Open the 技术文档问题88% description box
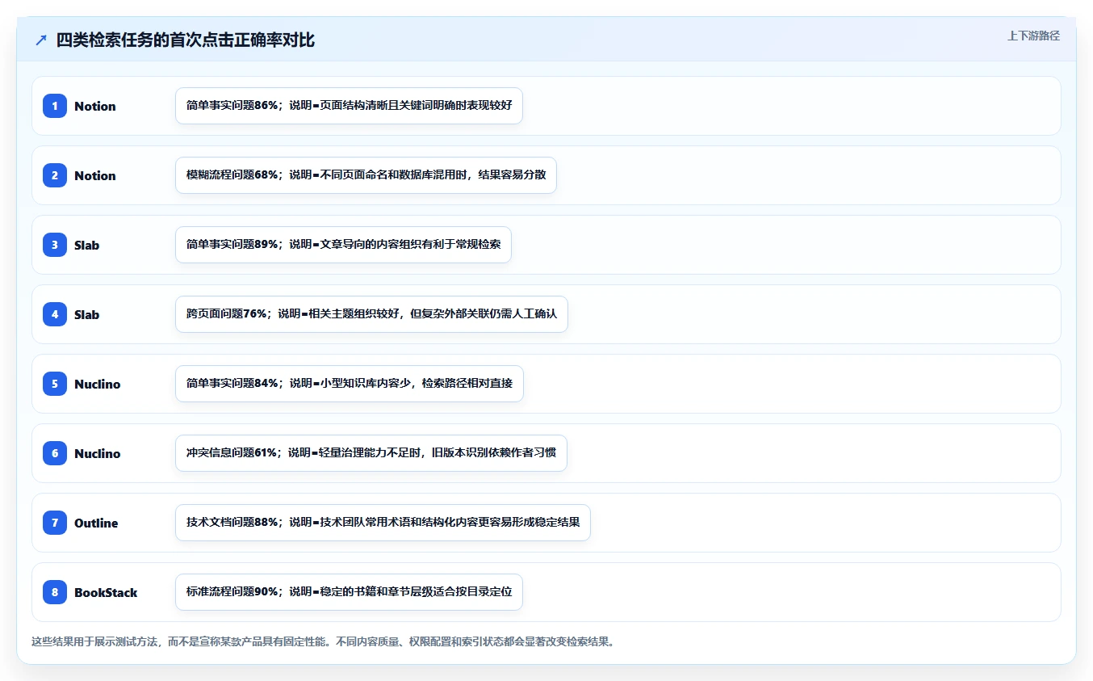The height and width of the screenshot is (681, 1093). click(x=383, y=523)
